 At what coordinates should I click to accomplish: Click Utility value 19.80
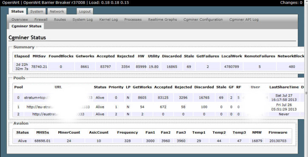tap(153, 66)
